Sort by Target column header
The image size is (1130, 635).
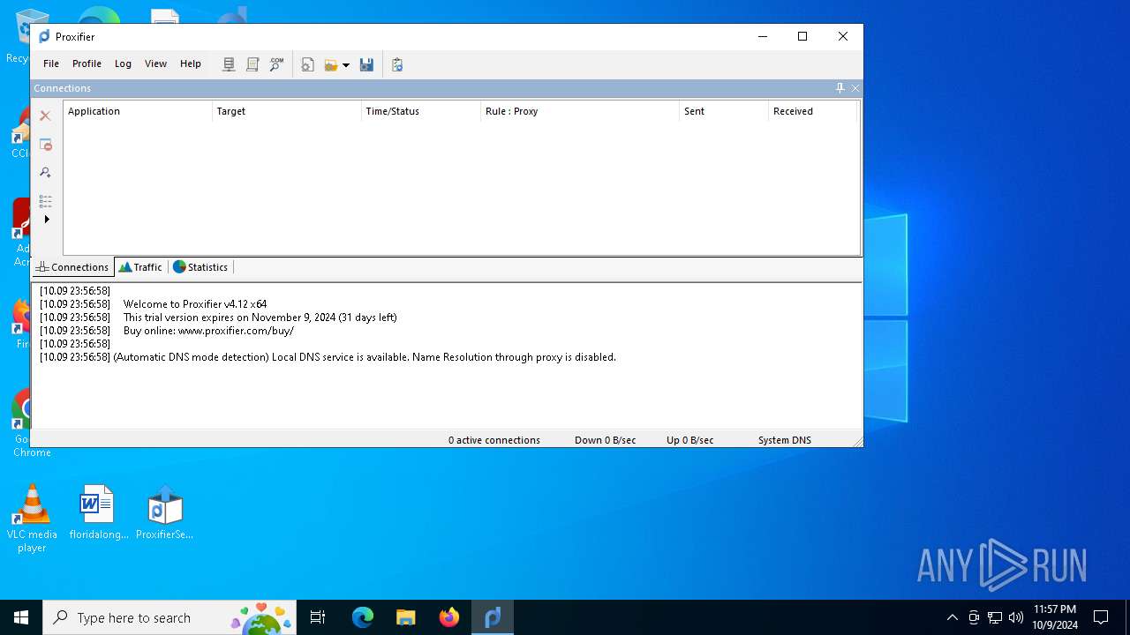click(287, 111)
